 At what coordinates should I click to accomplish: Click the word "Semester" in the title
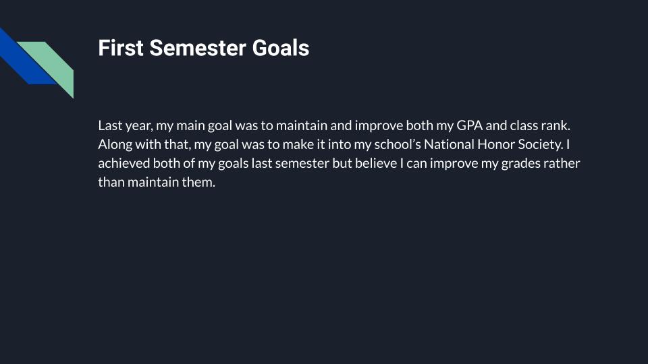pyautogui.click(x=198, y=48)
